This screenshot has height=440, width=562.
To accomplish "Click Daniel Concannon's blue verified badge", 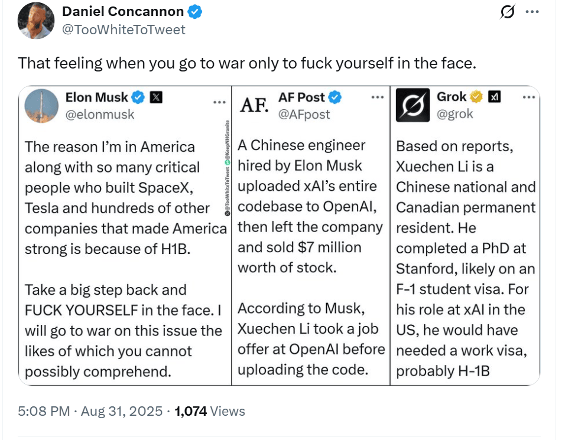I will pos(195,12).
